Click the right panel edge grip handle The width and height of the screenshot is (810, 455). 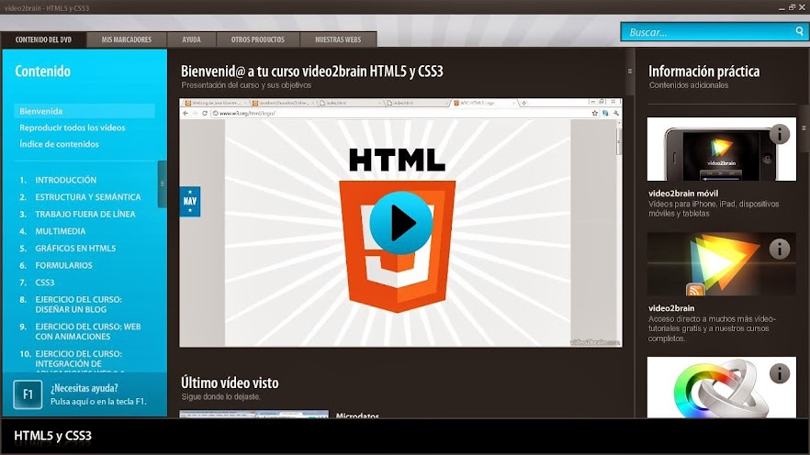(x=804, y=128)
